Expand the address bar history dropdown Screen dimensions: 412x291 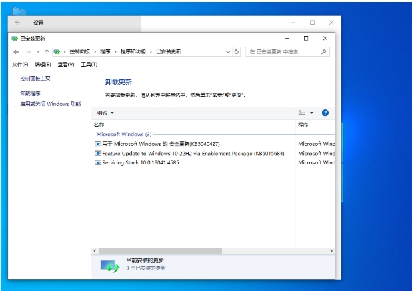click(x=228, y=51)
